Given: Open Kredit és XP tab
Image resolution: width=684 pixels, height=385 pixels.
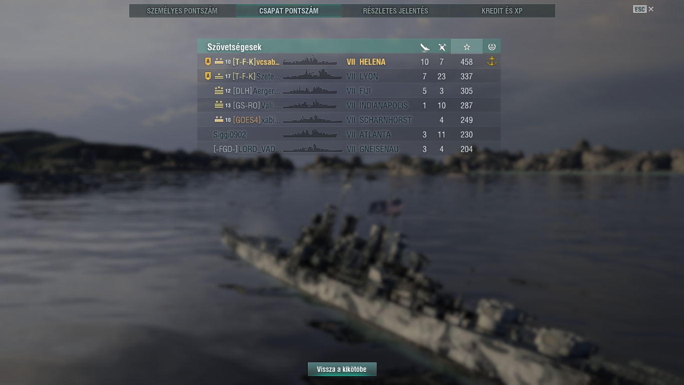Looking at the screenshot, I should 502,11.
